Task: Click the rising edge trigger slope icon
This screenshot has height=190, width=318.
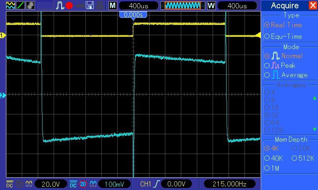Action: click(157, 184)
